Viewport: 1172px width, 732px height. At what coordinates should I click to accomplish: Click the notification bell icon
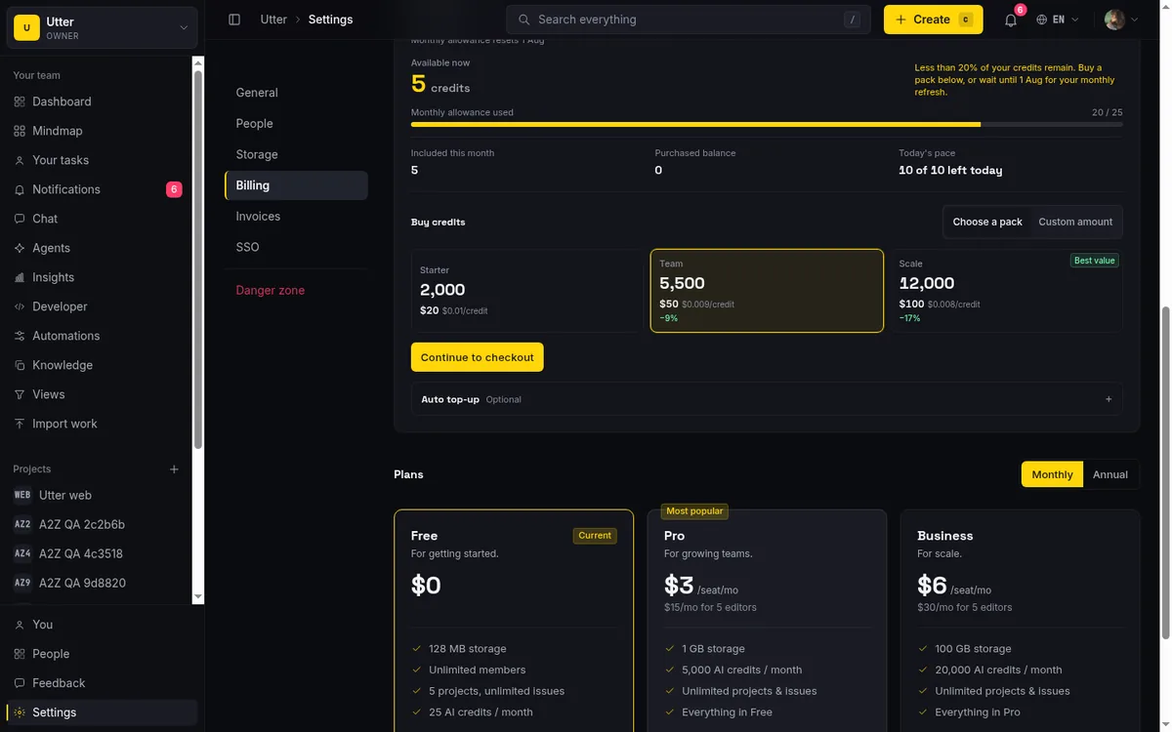(1011, 20)
